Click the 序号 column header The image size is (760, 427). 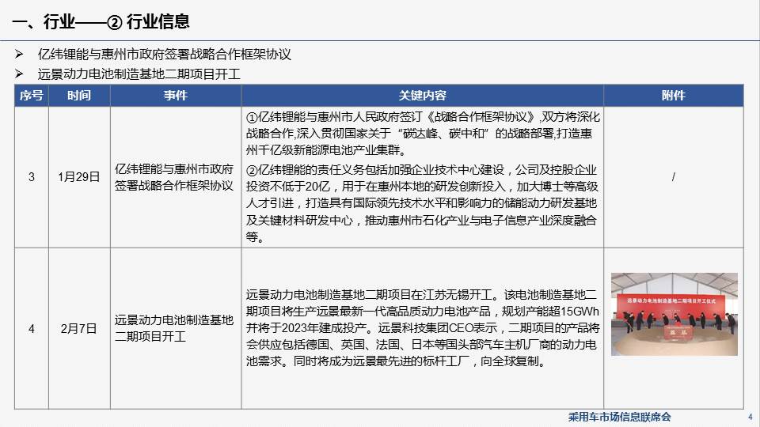click(32, 96)
